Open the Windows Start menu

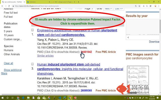2,98
